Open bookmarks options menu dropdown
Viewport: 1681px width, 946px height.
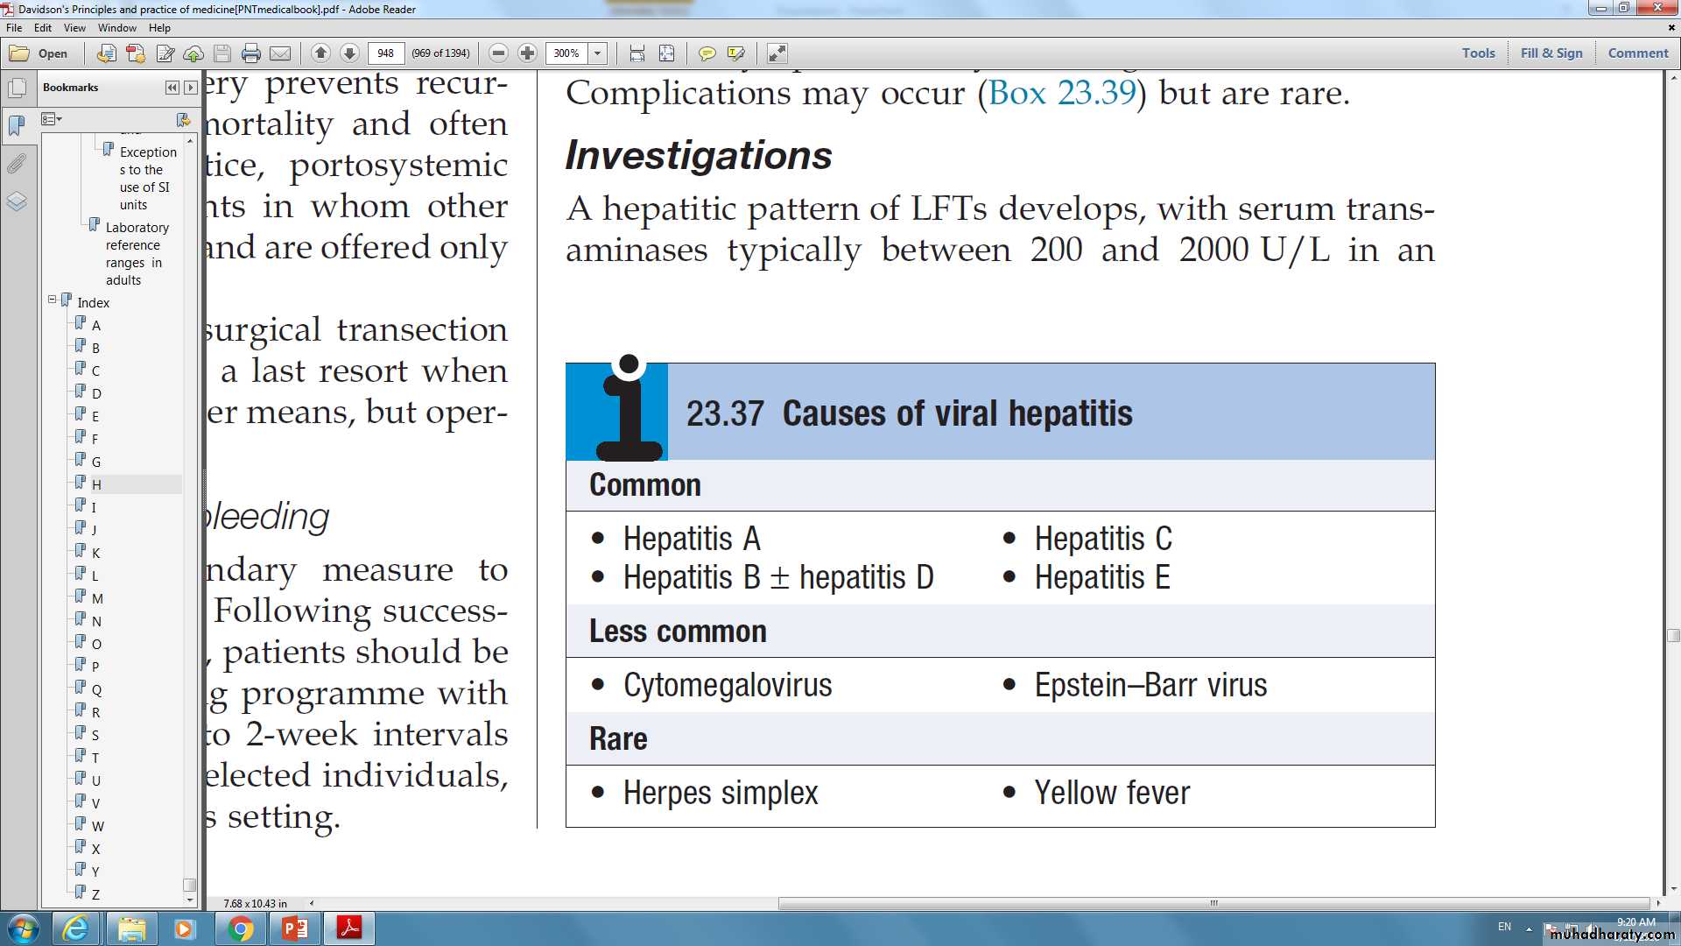coord(52,119)
